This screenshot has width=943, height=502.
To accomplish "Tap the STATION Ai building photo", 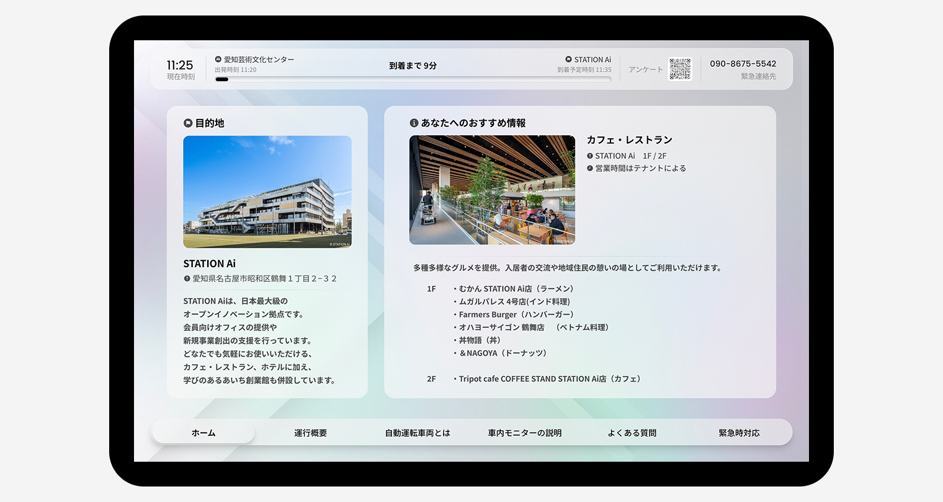I will [267, 192].
